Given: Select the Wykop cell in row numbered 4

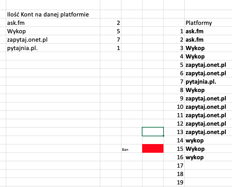Looking at the screenshot, I should pyautogui.click(x=208, y=56).
